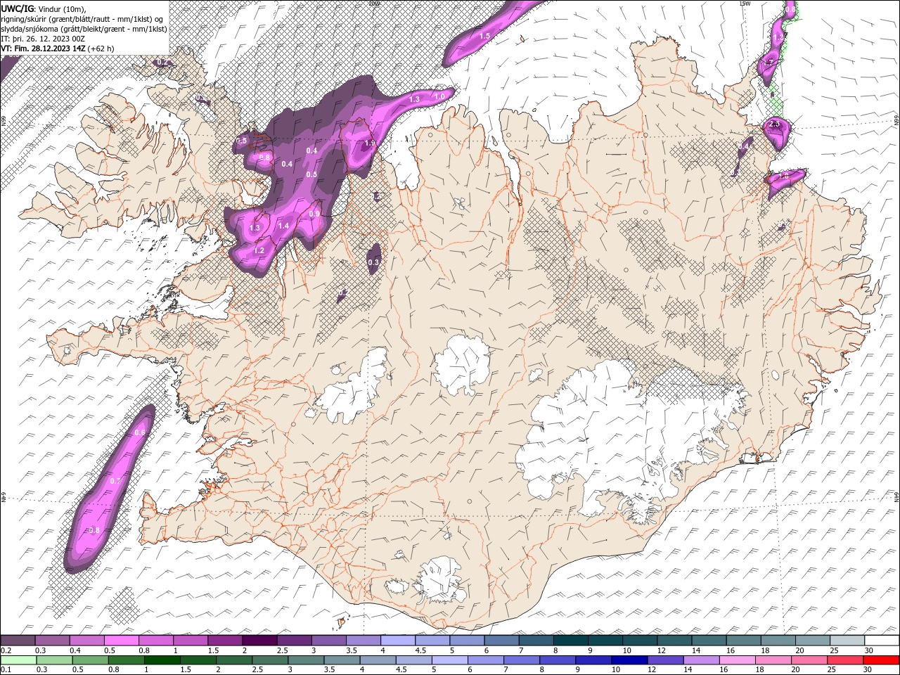Viewport: 900px width, 675px height.
Task: Click the 18 grey swatch in snow legend
Action: 778,641
